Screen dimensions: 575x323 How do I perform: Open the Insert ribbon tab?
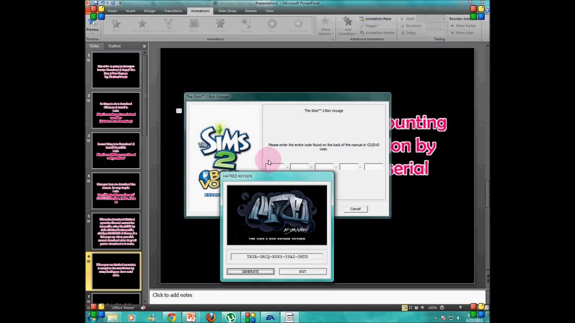point(130,11)
